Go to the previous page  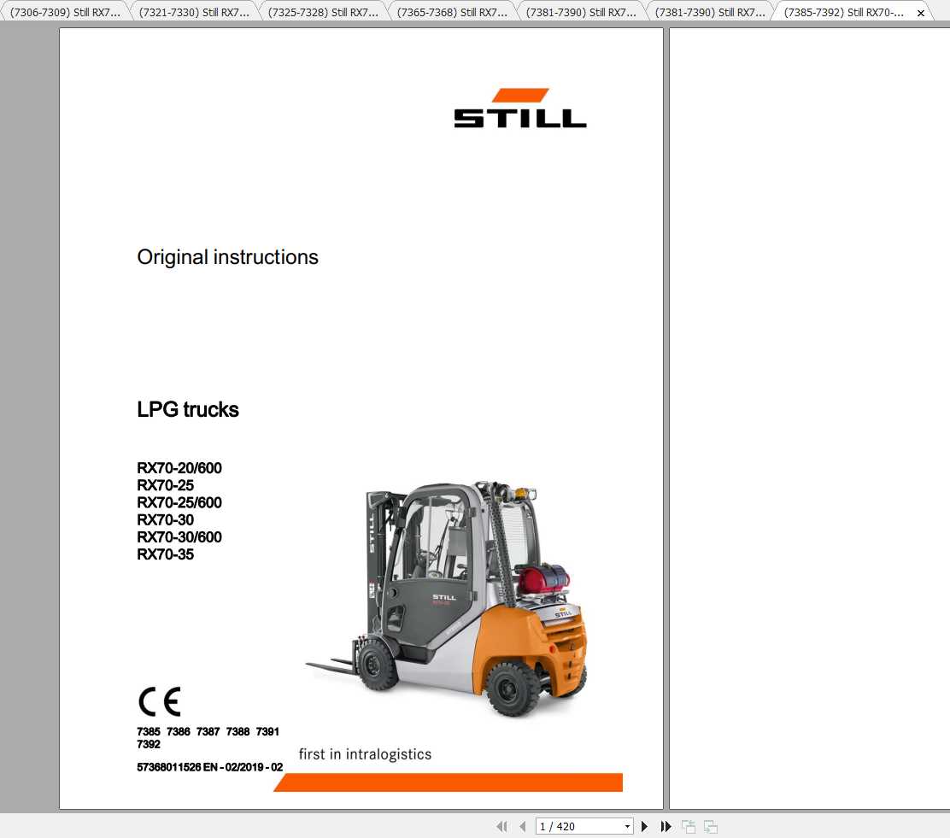(523, 826)
